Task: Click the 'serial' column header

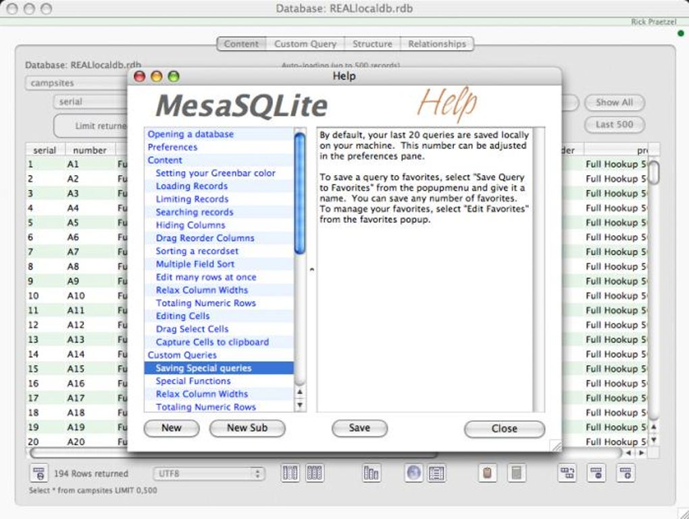Action: (x=45, y=150)
